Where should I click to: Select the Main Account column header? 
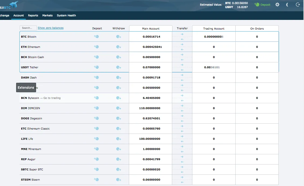pyautogui.click(x=151, y=28)
